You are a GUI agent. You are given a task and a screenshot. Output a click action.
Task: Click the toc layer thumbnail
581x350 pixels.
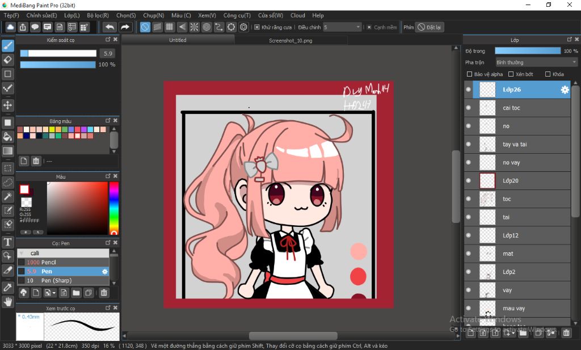[x=487, y=199]
